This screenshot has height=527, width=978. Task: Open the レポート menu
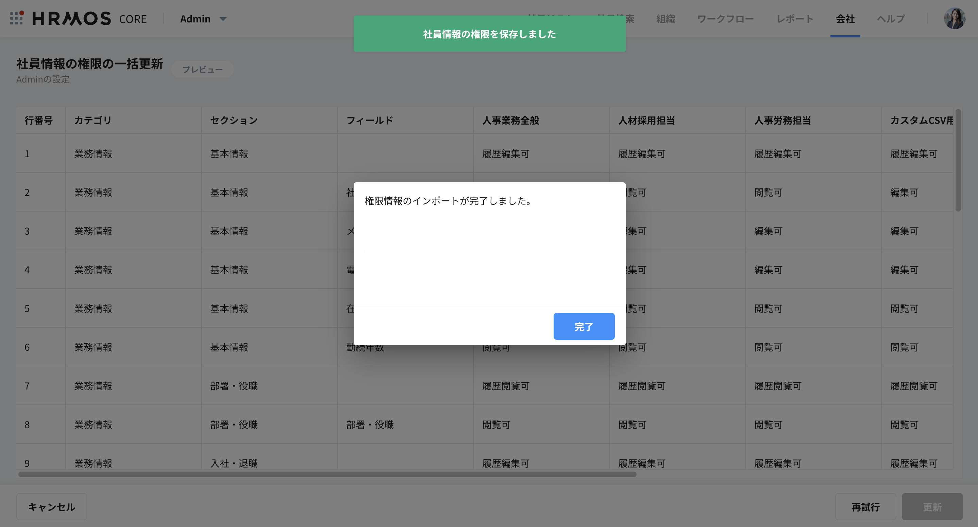tap(795, 19)
